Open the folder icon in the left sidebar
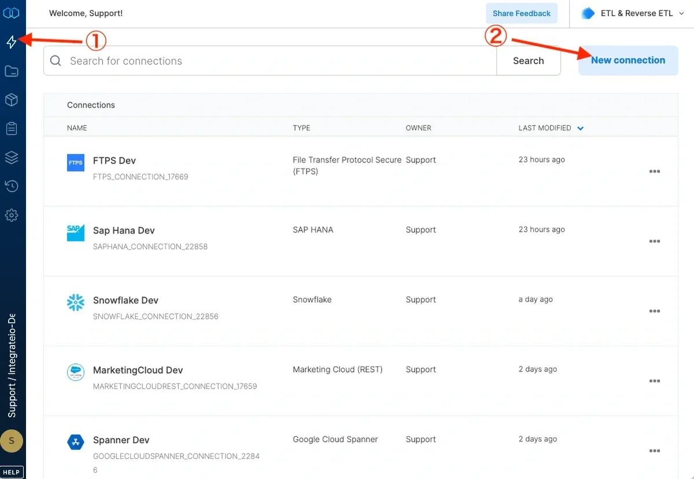This screenshot has height=479, width=694. tap(12, 70)
